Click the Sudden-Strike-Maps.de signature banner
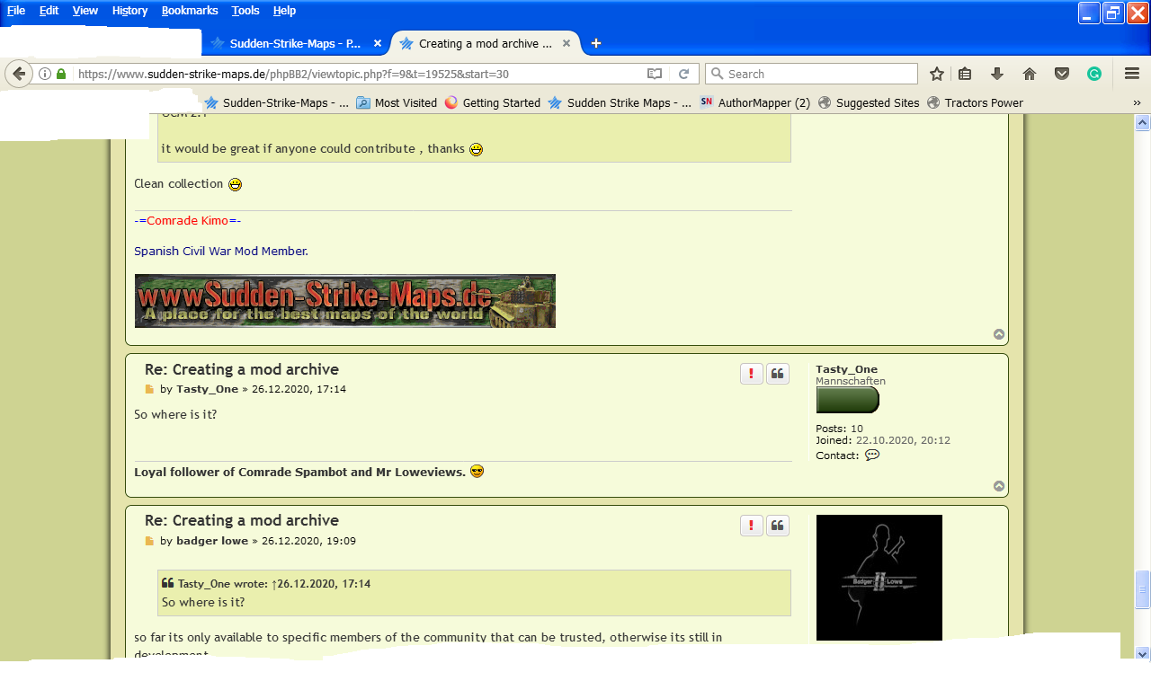The width and height of the screenshot is (1151, 690). tap(345, 301)
